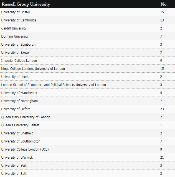
Task: Click the value 7 in the Exeter row
Action: (x=161, y=53)
